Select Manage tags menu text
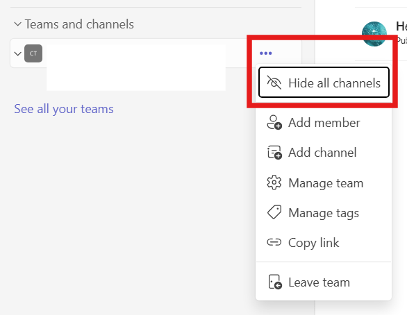 click(324, 213)
